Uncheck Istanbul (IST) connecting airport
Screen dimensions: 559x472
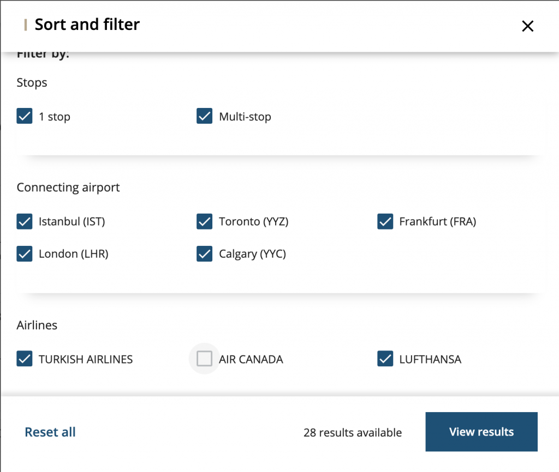point(24,221)
